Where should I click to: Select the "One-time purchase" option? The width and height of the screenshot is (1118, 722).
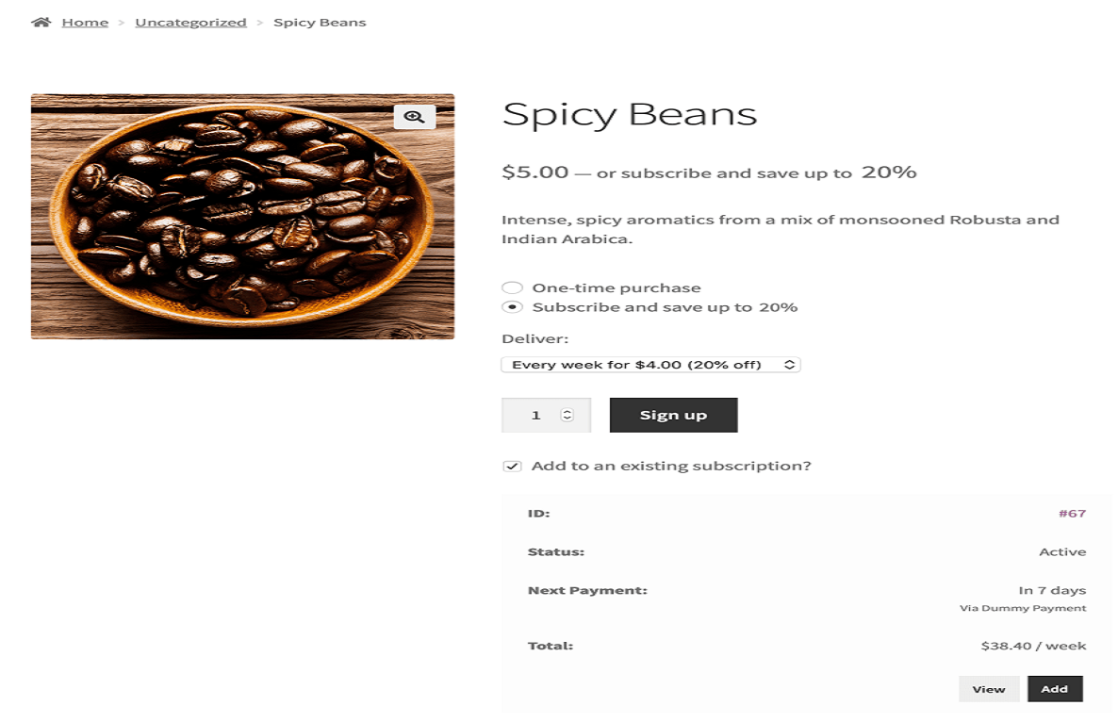point(511,287)
